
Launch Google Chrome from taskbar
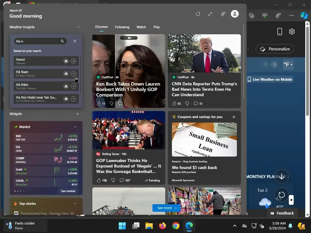[176, 226]
